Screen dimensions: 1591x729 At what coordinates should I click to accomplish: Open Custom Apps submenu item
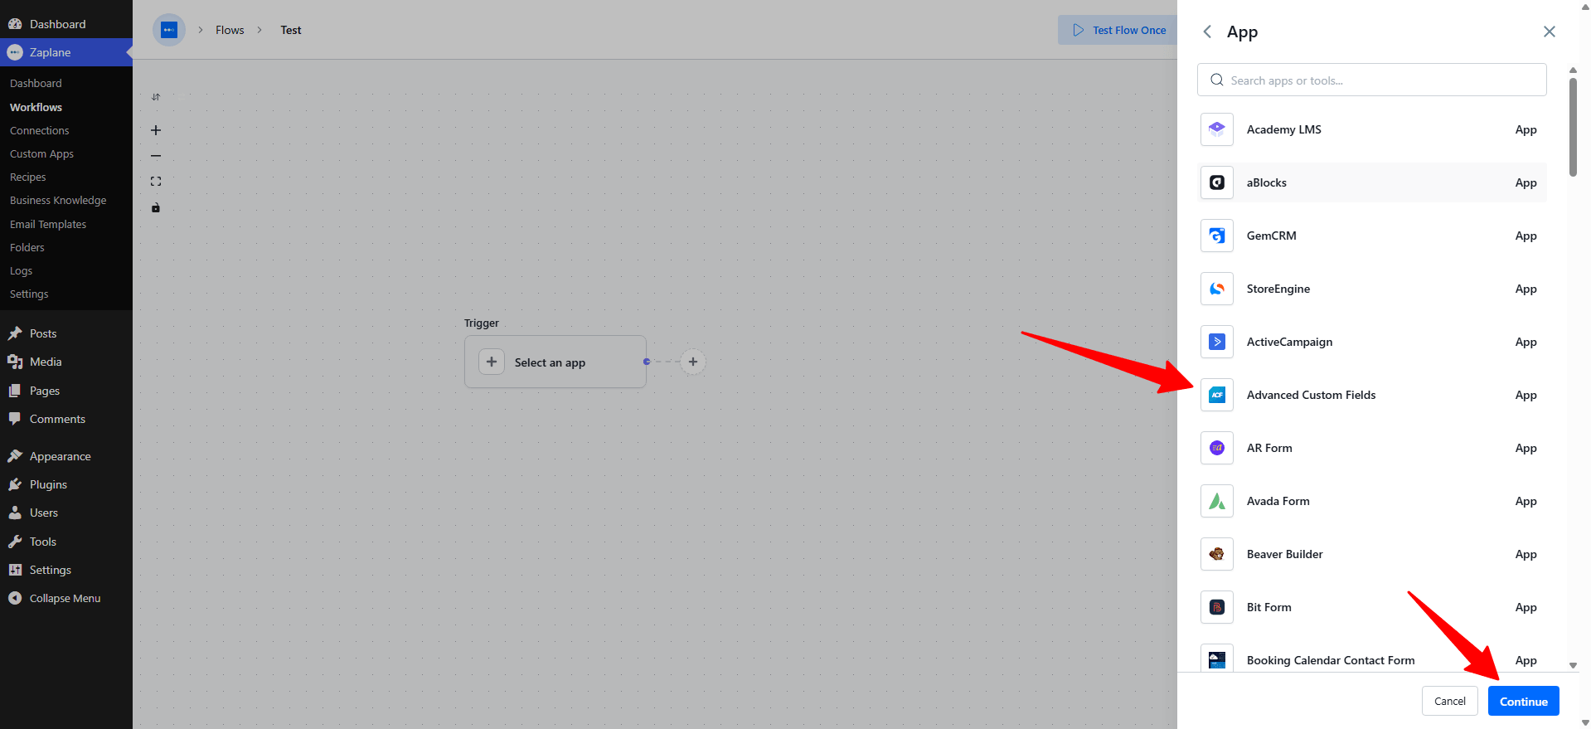[41, 154]
